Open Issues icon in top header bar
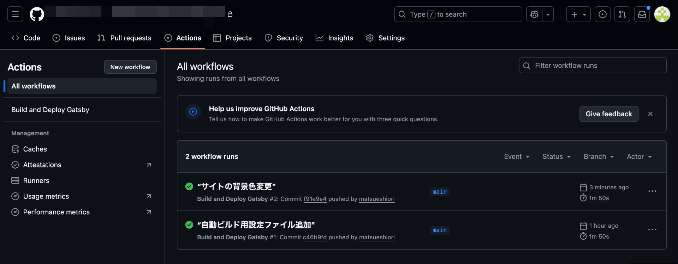Screen dimensions: 678x264 click(602, 14)
